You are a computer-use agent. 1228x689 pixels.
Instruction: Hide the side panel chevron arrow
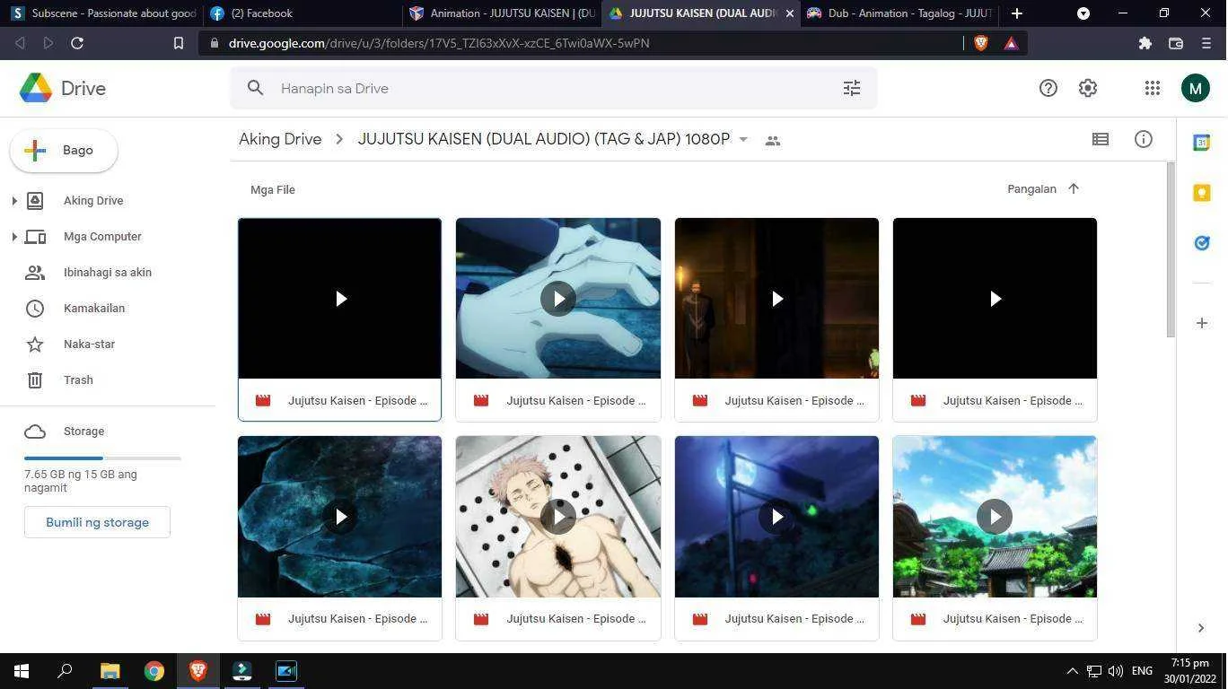point(1201,628)
